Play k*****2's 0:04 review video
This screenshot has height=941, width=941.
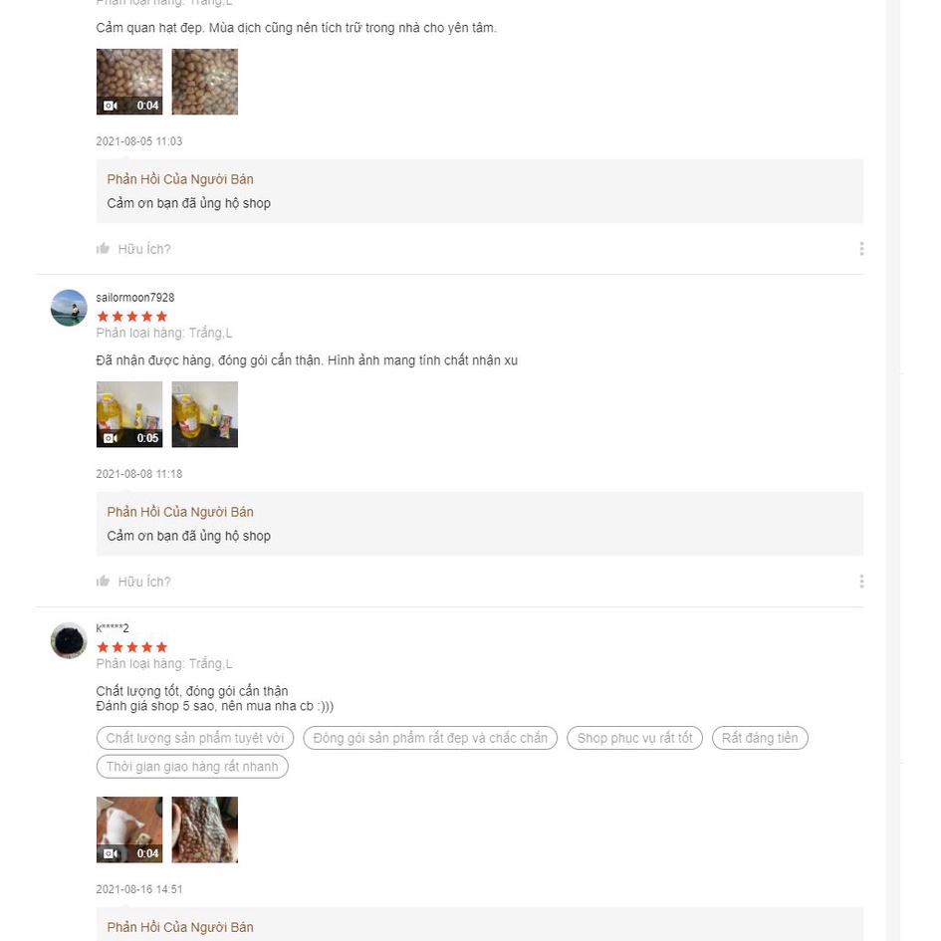129,829
